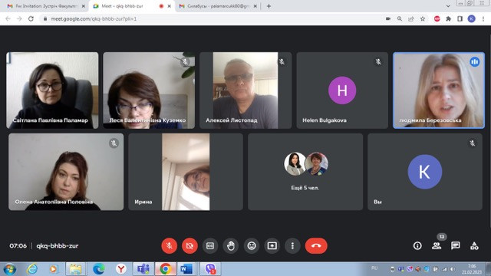Open more options three-dot menu in Meet
Image resolution: width=491 pixels, height=276 pixels.
[x=292, y=246]
